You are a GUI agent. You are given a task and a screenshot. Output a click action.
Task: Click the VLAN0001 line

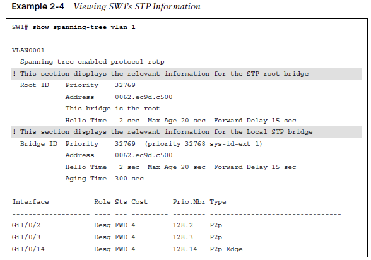tap(28, 50)
